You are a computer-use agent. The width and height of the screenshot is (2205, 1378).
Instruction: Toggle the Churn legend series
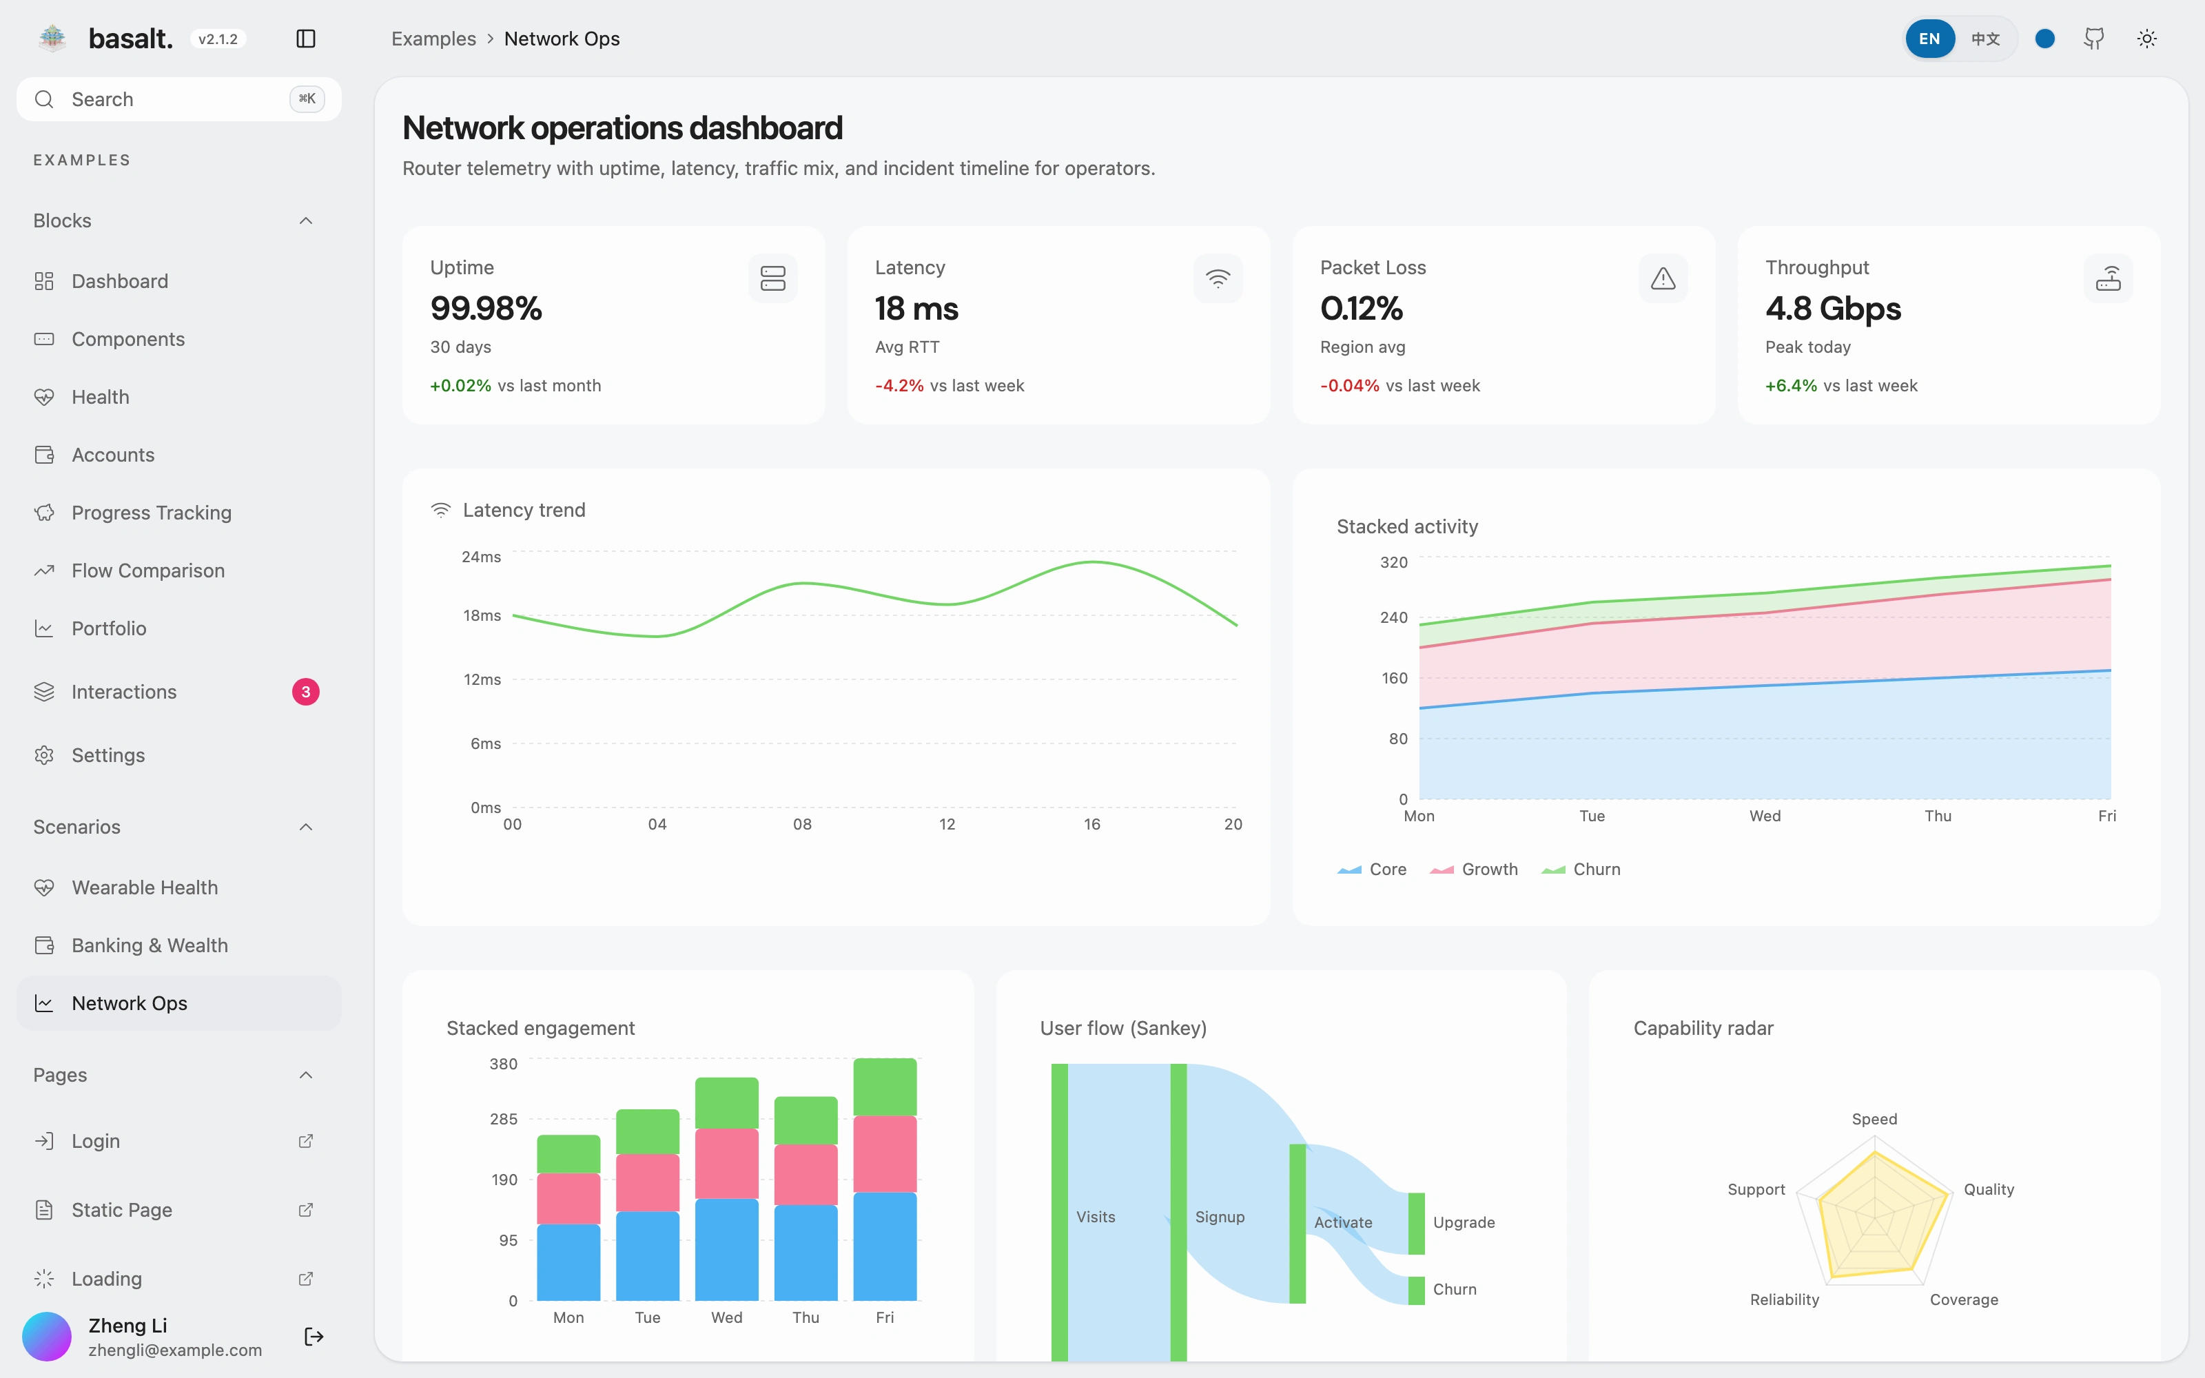[x=1581, y=870]
